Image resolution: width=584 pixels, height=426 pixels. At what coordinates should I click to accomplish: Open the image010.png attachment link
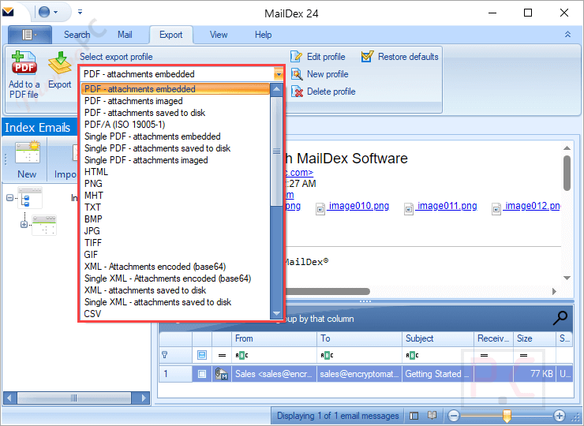[x=358, y=206]
